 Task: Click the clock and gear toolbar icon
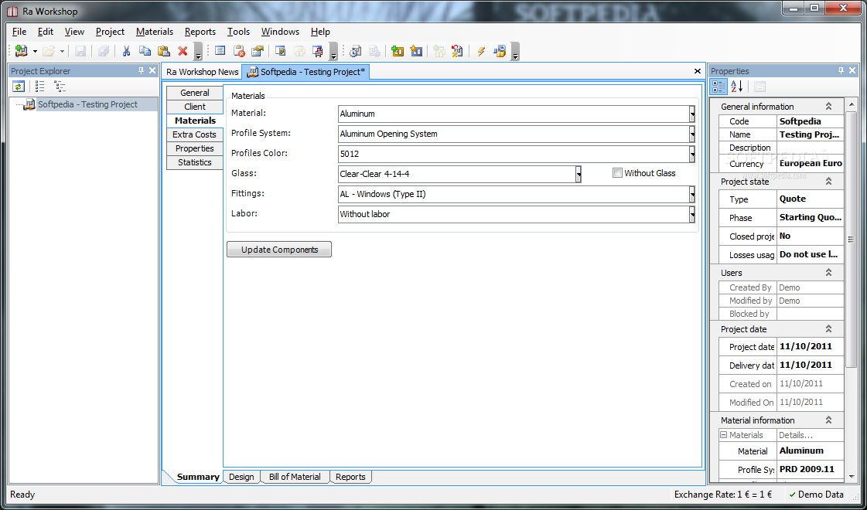(356, 52)
